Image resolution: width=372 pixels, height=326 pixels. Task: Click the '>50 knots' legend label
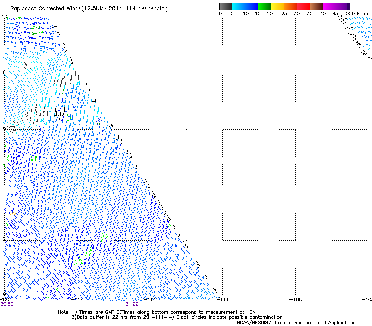tap(357, 14)
